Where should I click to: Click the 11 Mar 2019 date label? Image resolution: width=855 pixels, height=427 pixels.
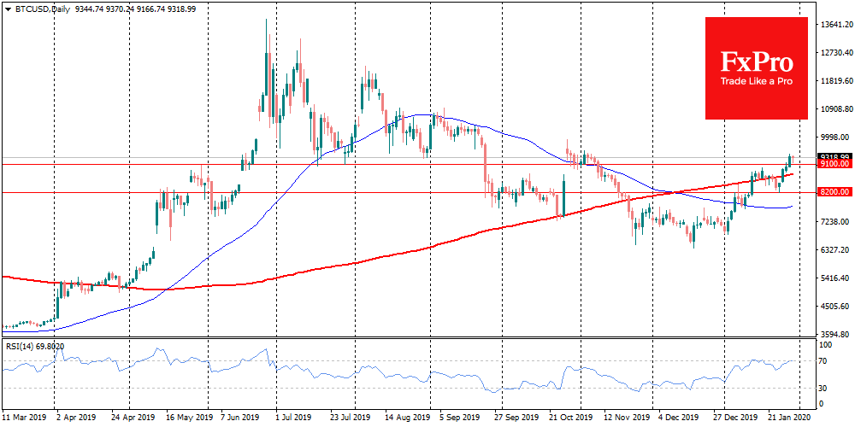pos(22,419)
